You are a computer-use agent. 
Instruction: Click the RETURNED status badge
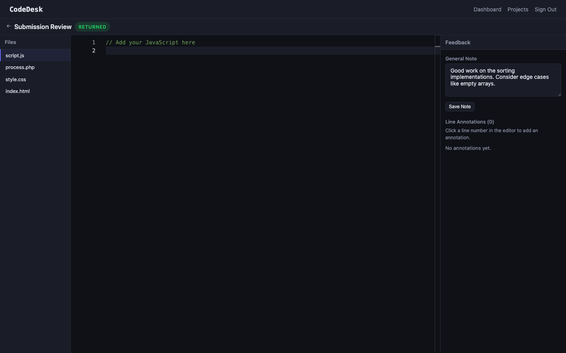(x=92, y=27)
